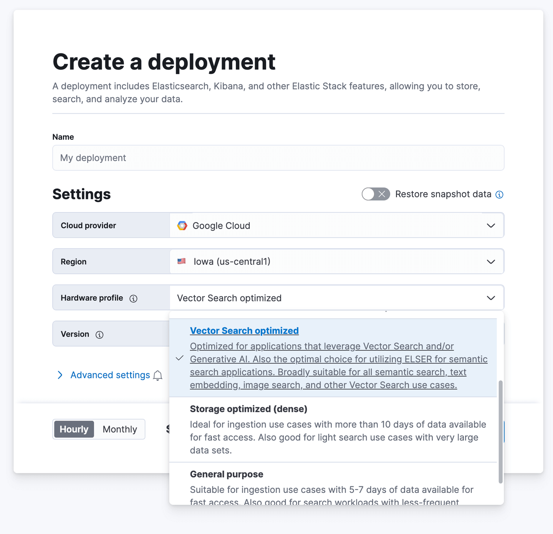
Task: Click the Hardware profile info icon
Action: click(x=133, y=298)
